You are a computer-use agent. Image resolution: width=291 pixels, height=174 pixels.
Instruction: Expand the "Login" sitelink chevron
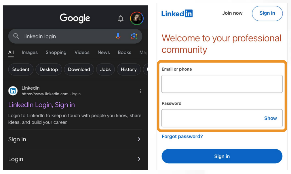[x=139, y=159]
